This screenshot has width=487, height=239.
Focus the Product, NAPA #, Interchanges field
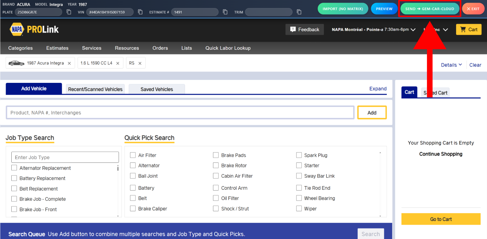tap(180, 112)
